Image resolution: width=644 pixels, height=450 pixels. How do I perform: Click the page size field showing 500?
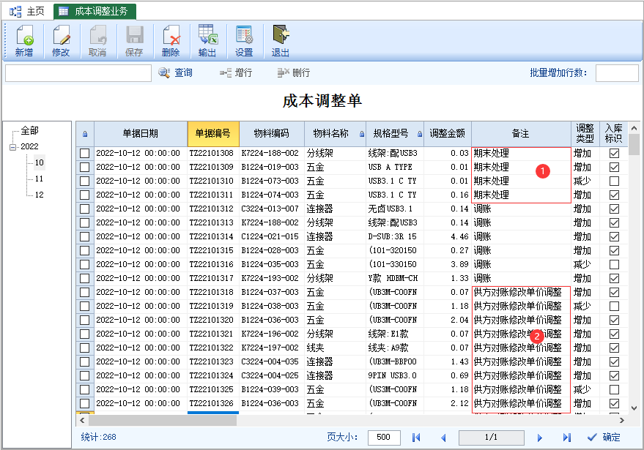pyautogui.click(x=384, y=438)
